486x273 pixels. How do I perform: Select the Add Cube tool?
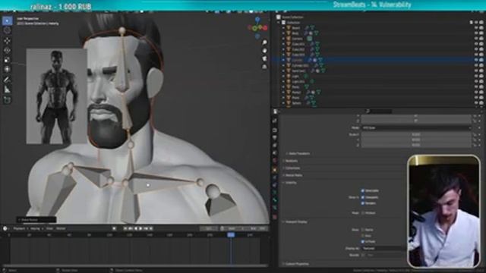pos(7,100)
